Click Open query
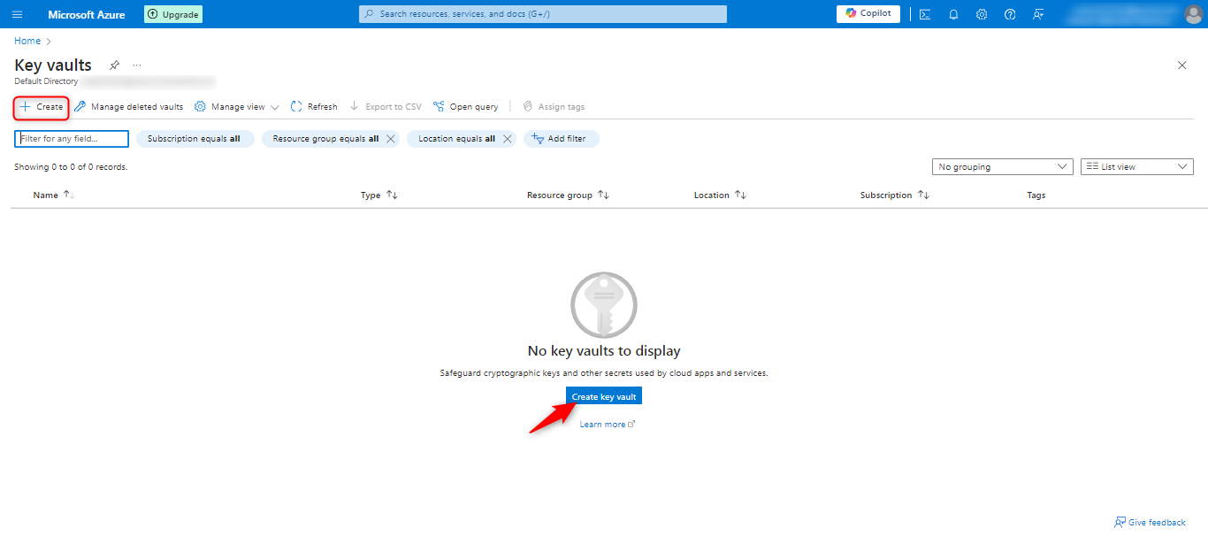 point(466,107)
